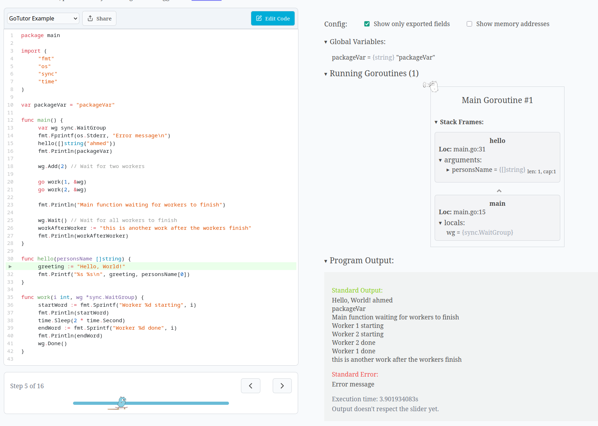Screen dimensions: 598x426
Task: Click code line 'time.Sleep(2 * time.Second)'
Action: pyautogui.click(x=81, y=320)
